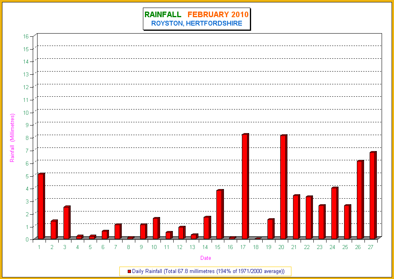Click the bar for date 7
The width and height of the screenshot is (394, 279).
pyautogui.click(x=118, y=231)
